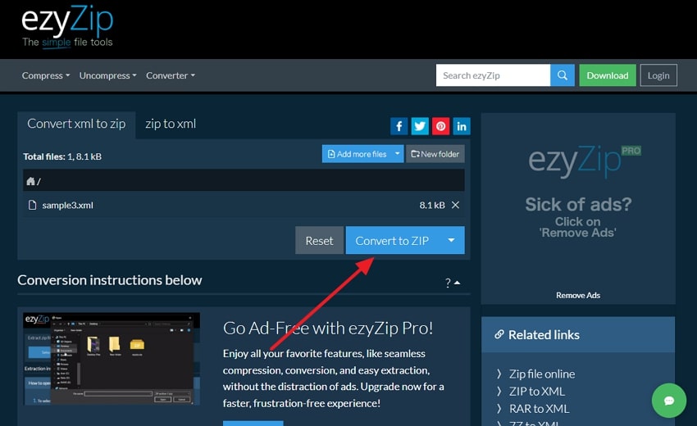Click the Reset button

(319, 240)
